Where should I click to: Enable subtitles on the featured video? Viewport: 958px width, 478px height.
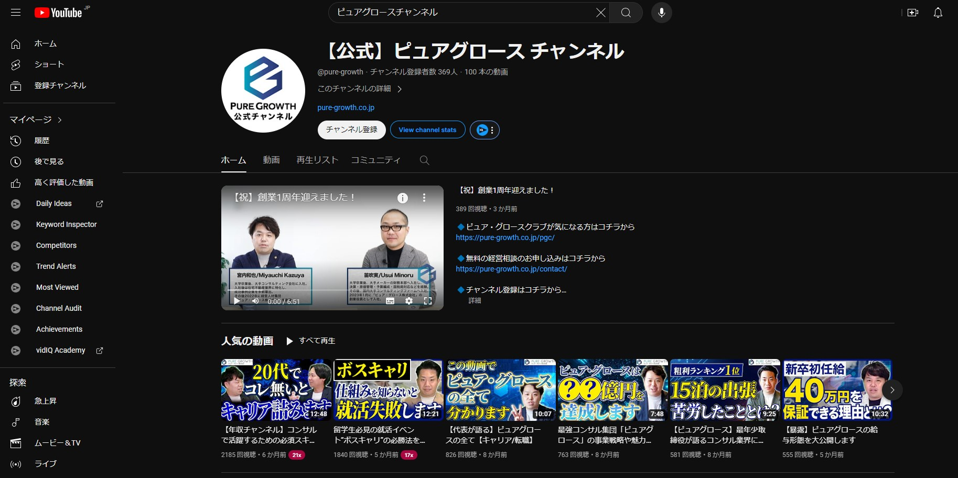(x=390, y=301)
